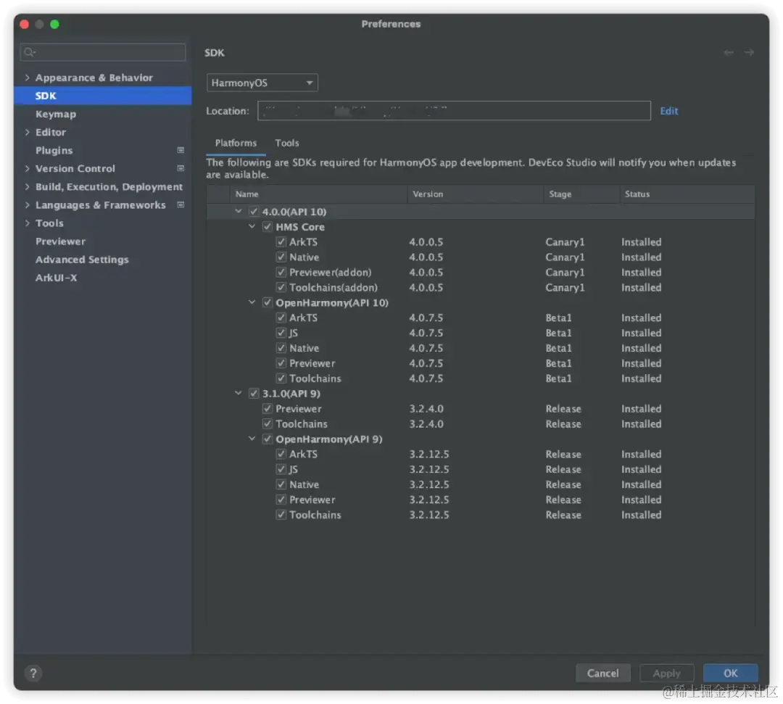The height and width of the screenshot is (704, 783).
Task: Uncheck ArkTS 3.2.12.5 checkbox
Action: pyautogui.click(x=281, y=455)
